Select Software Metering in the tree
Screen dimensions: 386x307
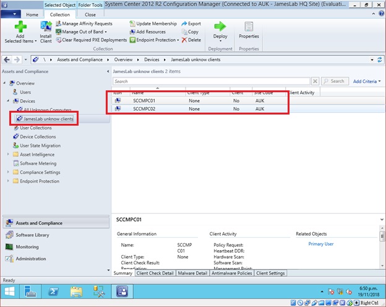[x=38, y=163]
